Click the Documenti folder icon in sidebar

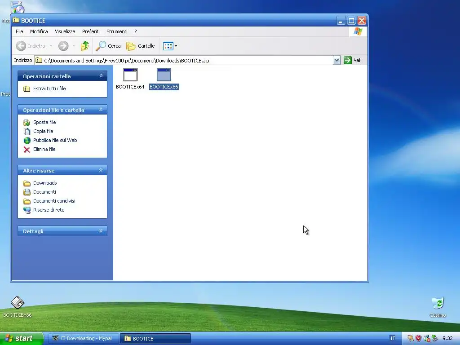[x=27, y=192]
